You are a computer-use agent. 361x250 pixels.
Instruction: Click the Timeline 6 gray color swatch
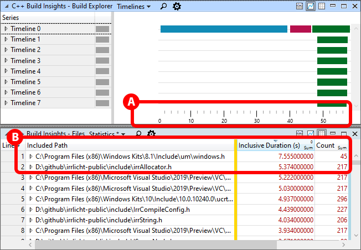102,92
